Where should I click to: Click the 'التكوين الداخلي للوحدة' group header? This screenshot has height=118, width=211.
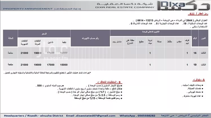point(151,32)
